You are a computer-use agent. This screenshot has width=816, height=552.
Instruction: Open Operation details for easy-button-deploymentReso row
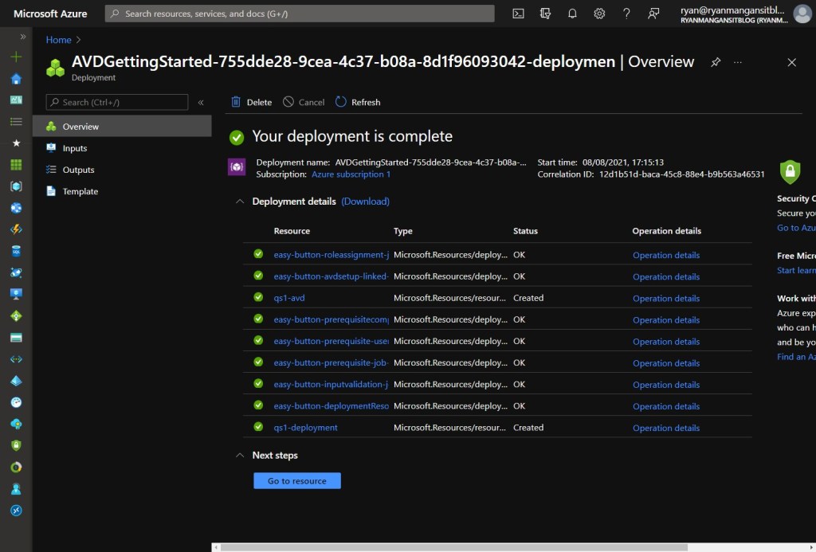666,406
